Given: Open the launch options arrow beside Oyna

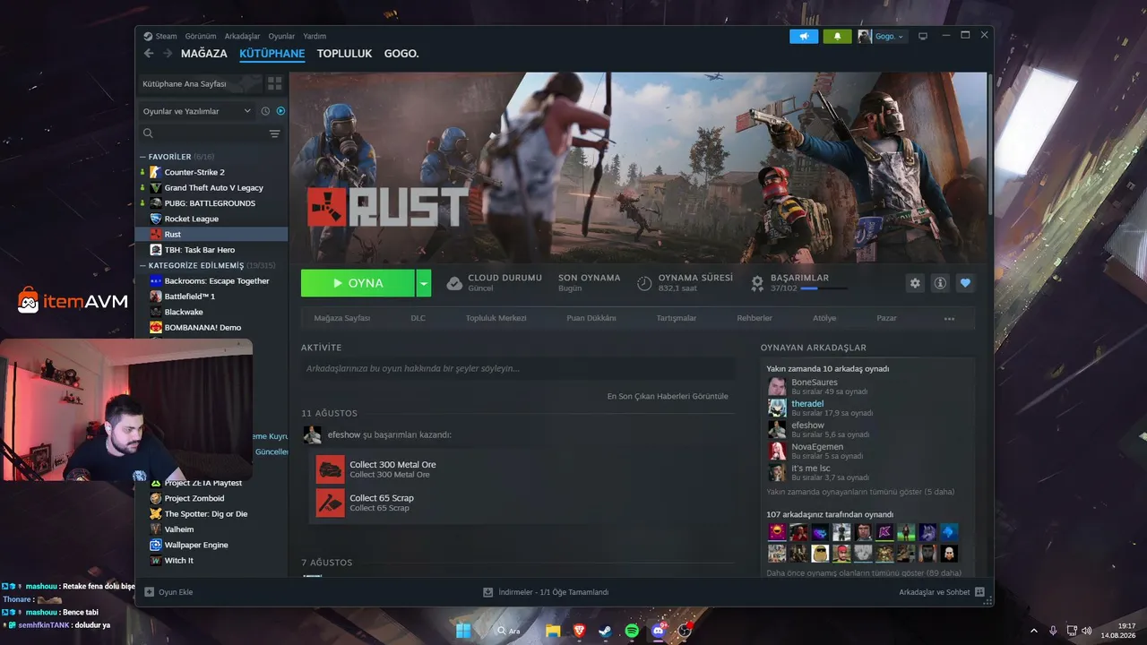Looking at the screenshot, I should click(424, 283).
